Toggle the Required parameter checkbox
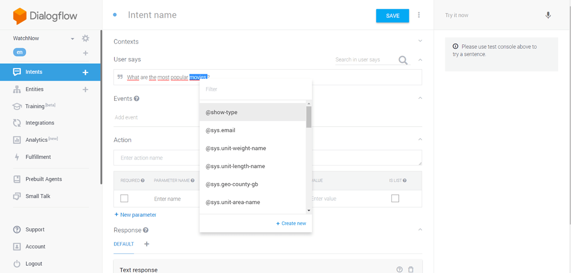The height and width of the screenshot is (273, 571). coord(124,199)
